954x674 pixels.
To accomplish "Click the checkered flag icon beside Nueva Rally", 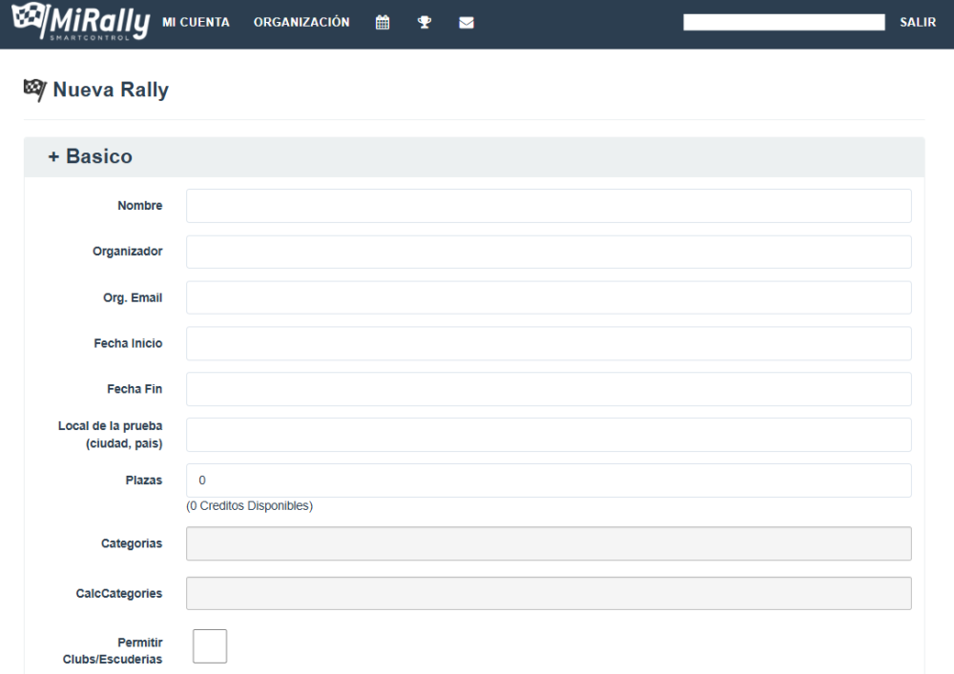I will (x=34, y=90).
